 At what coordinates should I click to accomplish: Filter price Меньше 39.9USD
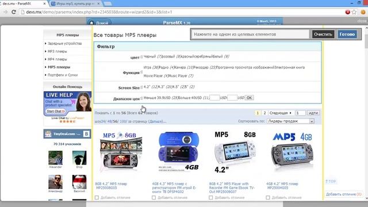click(157, 98)
